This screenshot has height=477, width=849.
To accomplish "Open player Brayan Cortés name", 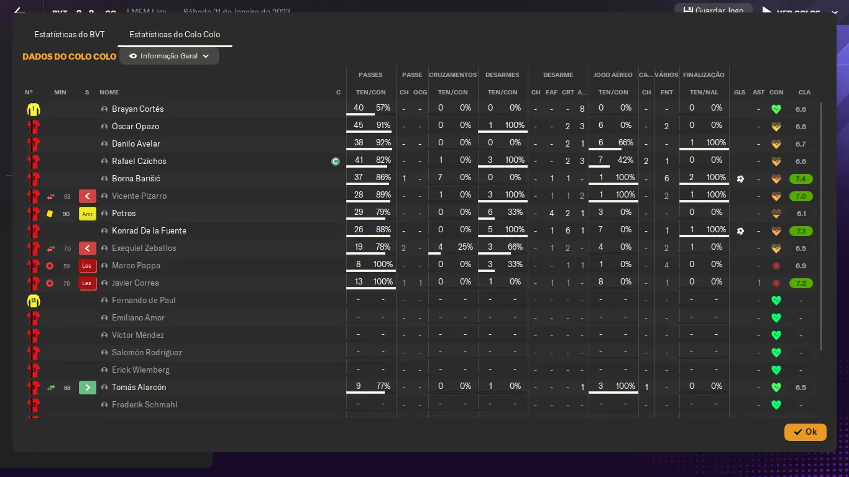I will point(137,109).
